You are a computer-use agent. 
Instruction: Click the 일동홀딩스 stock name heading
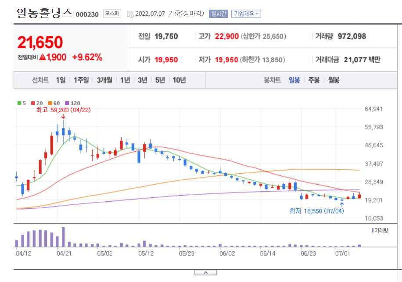point(45,13)
